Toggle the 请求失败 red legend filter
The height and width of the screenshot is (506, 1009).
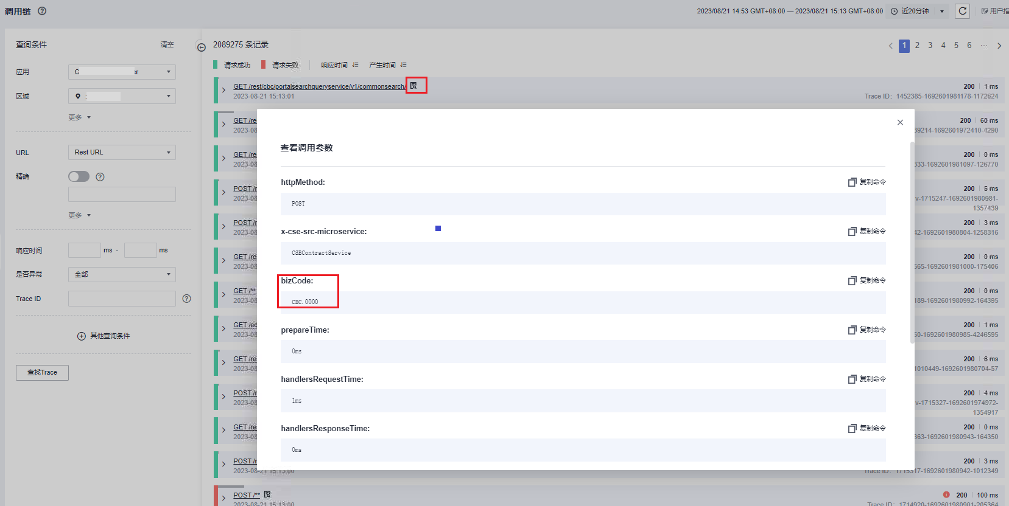coord(280,65)
